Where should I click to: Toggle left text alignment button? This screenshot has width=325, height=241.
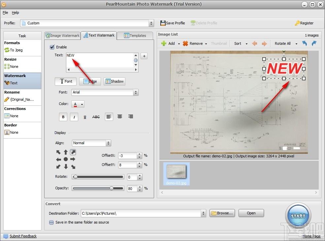coord(109,117)
